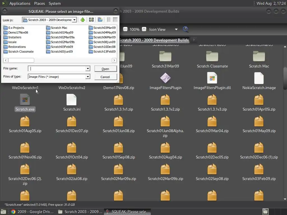The width and height of the screenshot is (287, 215).
Task: Select Scratch10Dec08 folder in dialog
Action: pyautogui.click(x=102, y=47)
